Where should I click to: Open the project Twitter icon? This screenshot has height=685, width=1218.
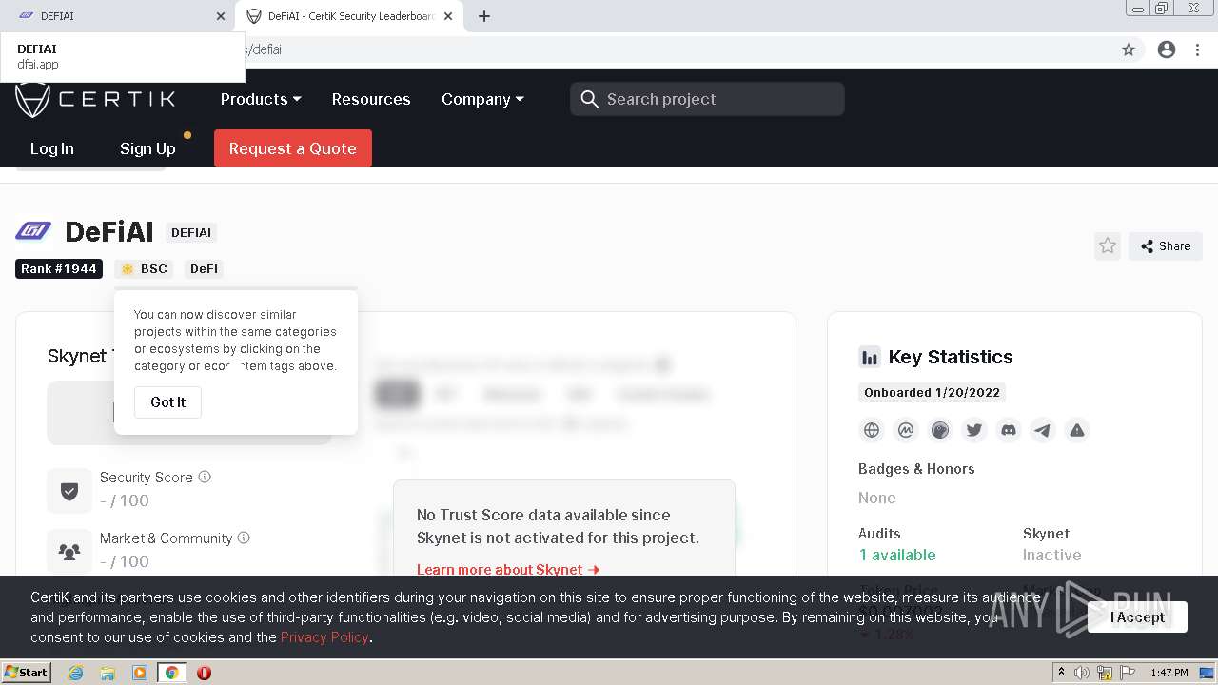(974, 430)
